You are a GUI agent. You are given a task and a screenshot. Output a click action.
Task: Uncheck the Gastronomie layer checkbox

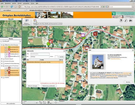pos(5,73)
